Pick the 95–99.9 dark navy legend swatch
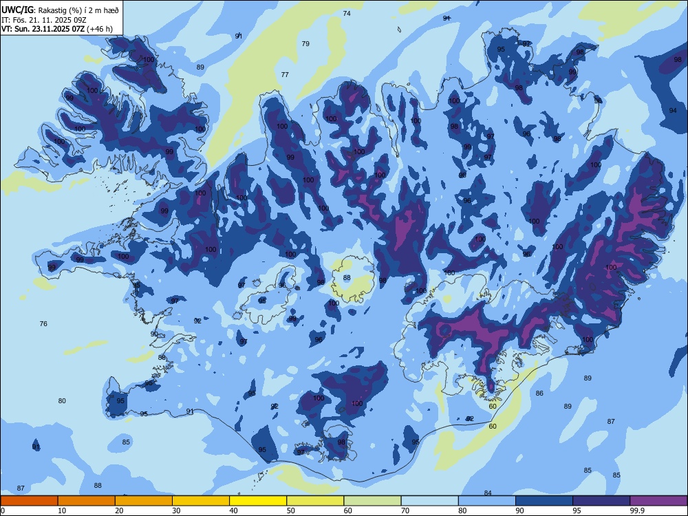The height and width of the screenshot is (516, 688). (x=601, y=501)
